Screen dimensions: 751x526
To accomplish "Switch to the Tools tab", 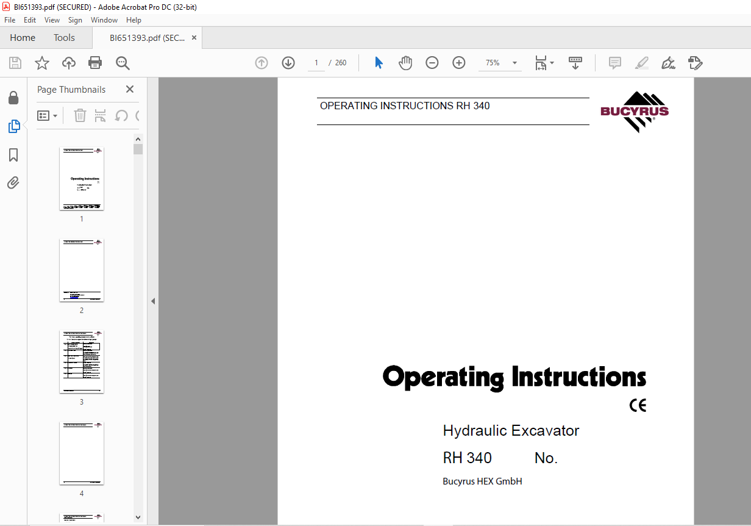I will click(x=64, y=38).
